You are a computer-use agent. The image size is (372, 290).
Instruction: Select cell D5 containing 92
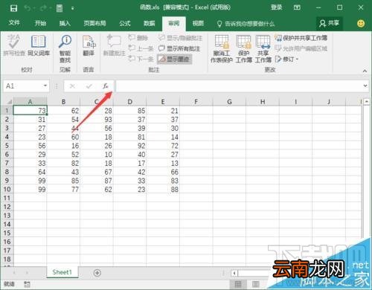(130, 146)
